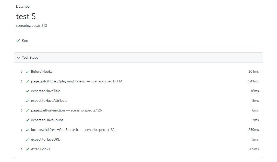This screenshot has width=277, height=162.
Task: Click the After Hooks passed checkmark icon
Action: click(27, 149)
